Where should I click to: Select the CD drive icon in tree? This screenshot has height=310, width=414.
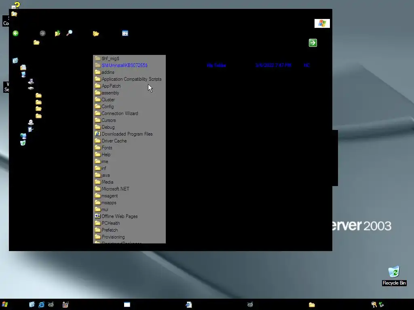(31, 122)
